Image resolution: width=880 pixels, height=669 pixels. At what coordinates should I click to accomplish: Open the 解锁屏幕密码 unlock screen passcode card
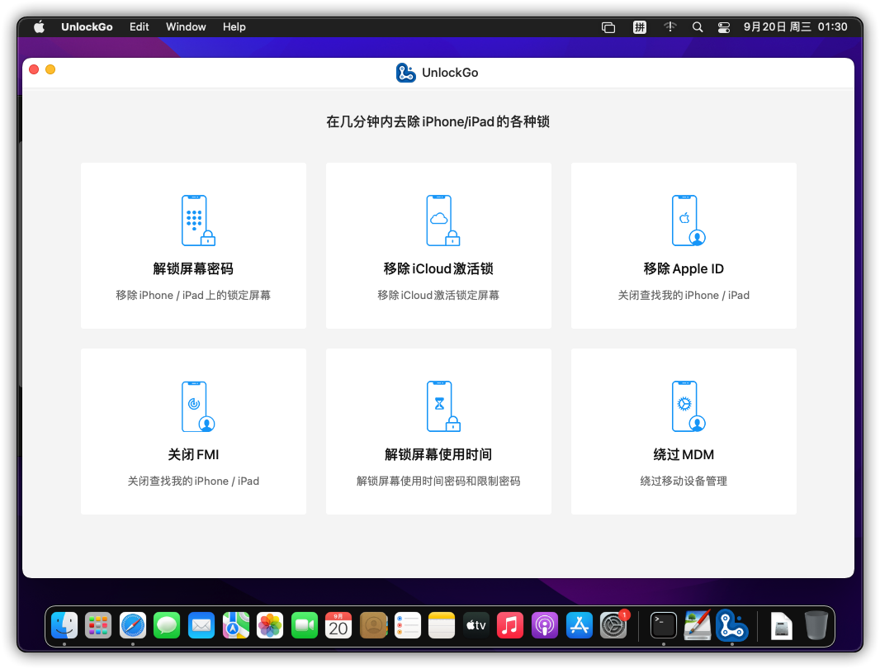[x=194, y=245]
